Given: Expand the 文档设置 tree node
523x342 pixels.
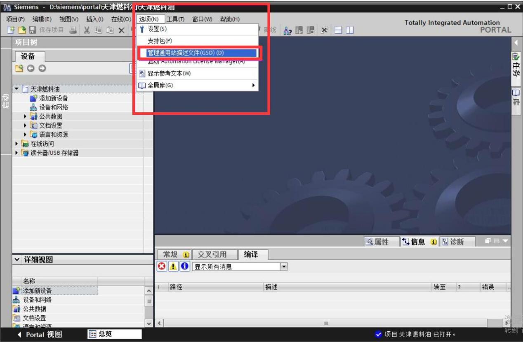Looking at the screenshot, I should tap(26, 126).
